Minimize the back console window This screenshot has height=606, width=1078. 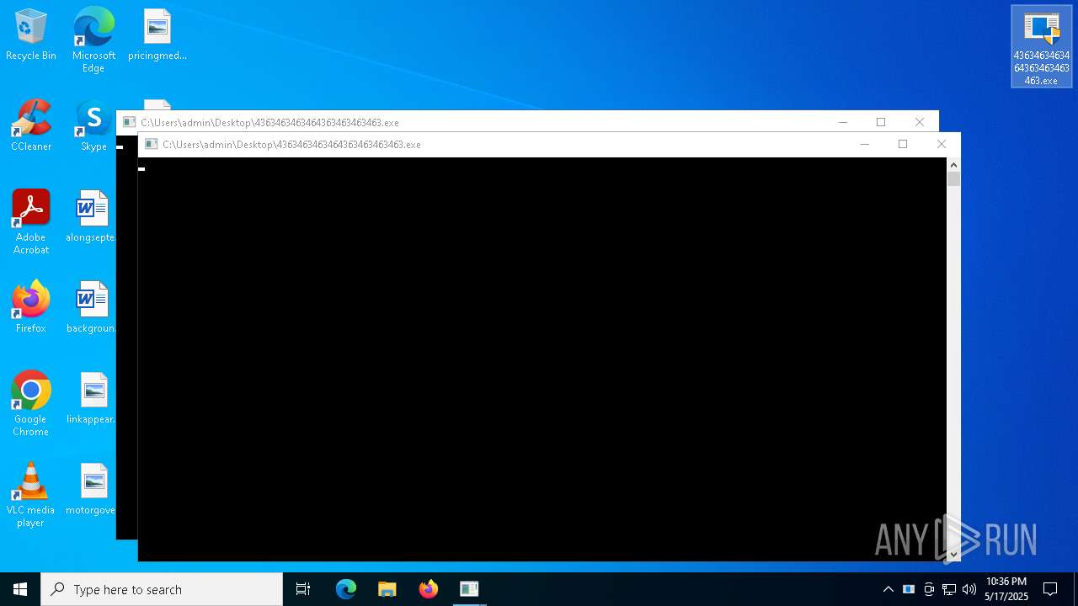pos(842,122)
